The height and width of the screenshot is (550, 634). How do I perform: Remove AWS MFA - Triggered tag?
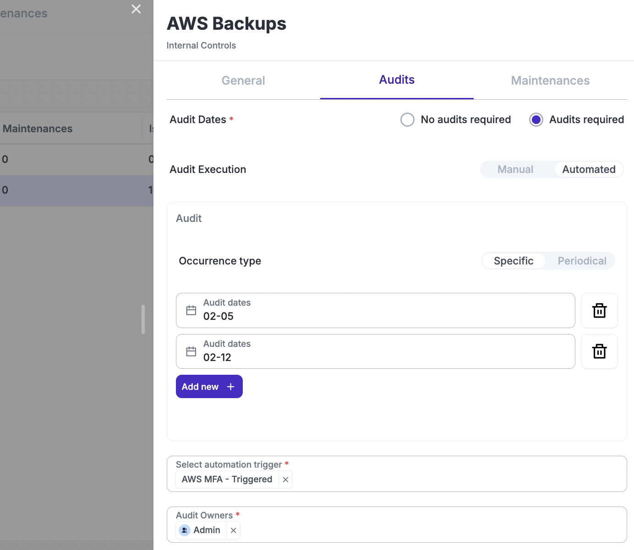(x=285, y=480)
